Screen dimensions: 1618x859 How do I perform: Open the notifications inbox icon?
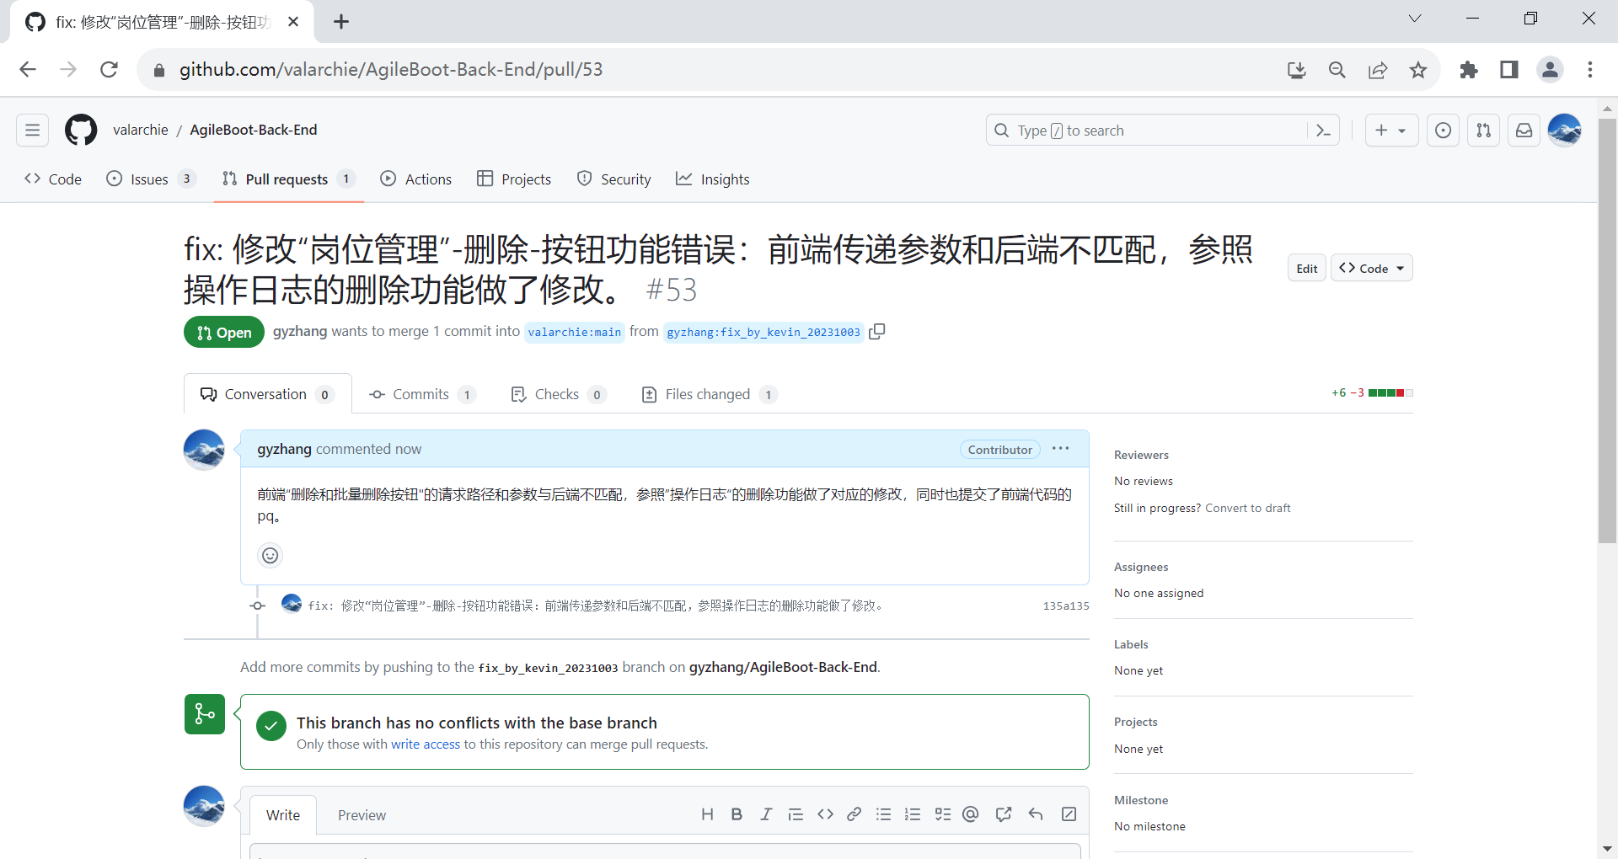point(1524,131)
